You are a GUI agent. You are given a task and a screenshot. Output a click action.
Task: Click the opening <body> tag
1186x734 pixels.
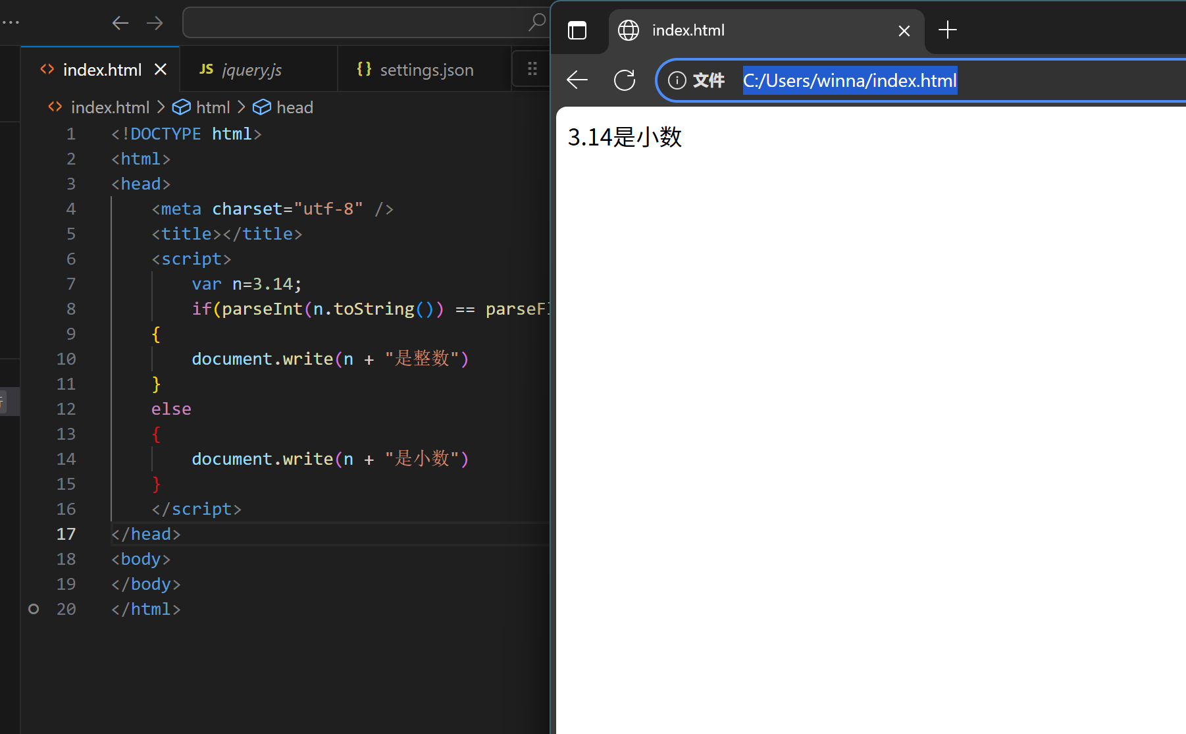(141, 559)
